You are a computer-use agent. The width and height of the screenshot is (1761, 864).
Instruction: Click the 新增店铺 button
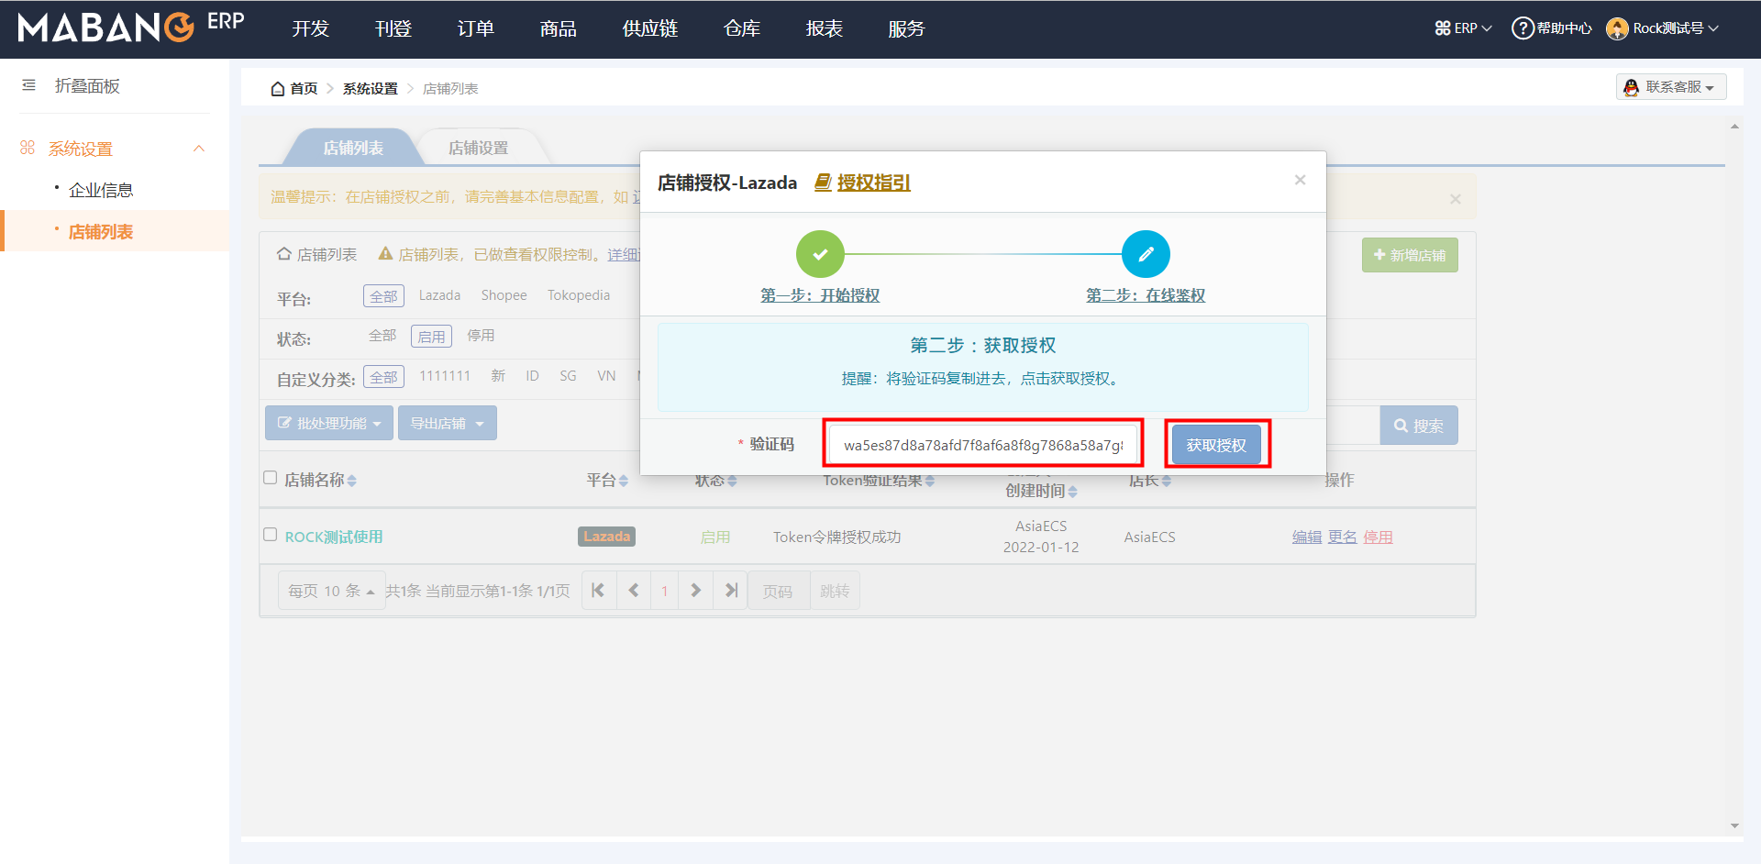click(x=1410, y=255)
